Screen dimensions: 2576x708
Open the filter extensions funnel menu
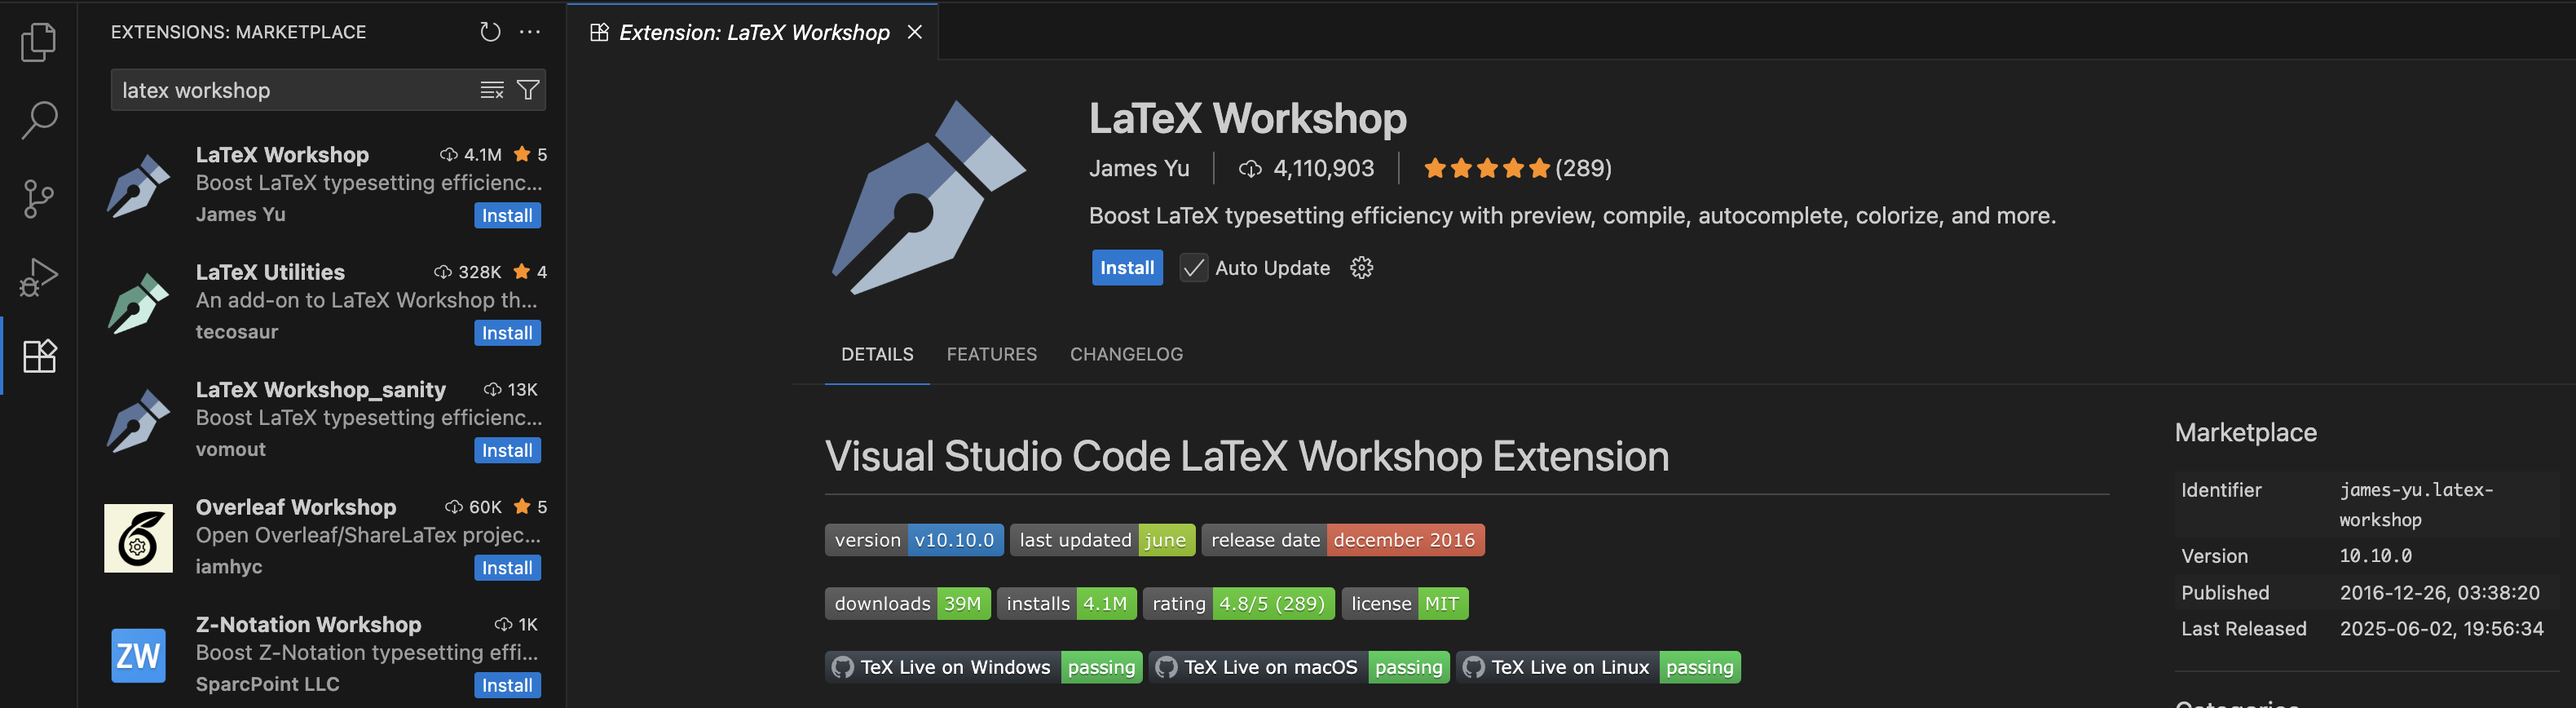(x=528, y=90)
